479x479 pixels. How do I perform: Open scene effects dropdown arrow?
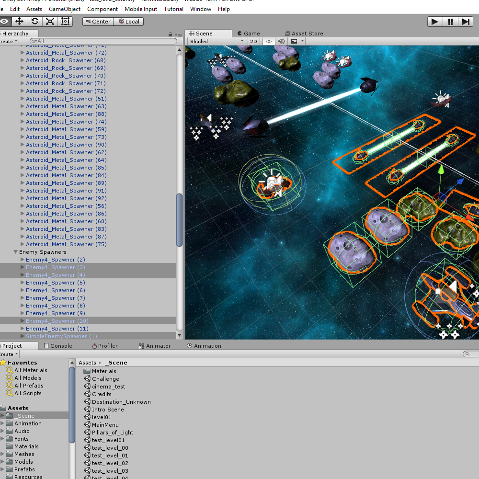click(x=302, y=41)
